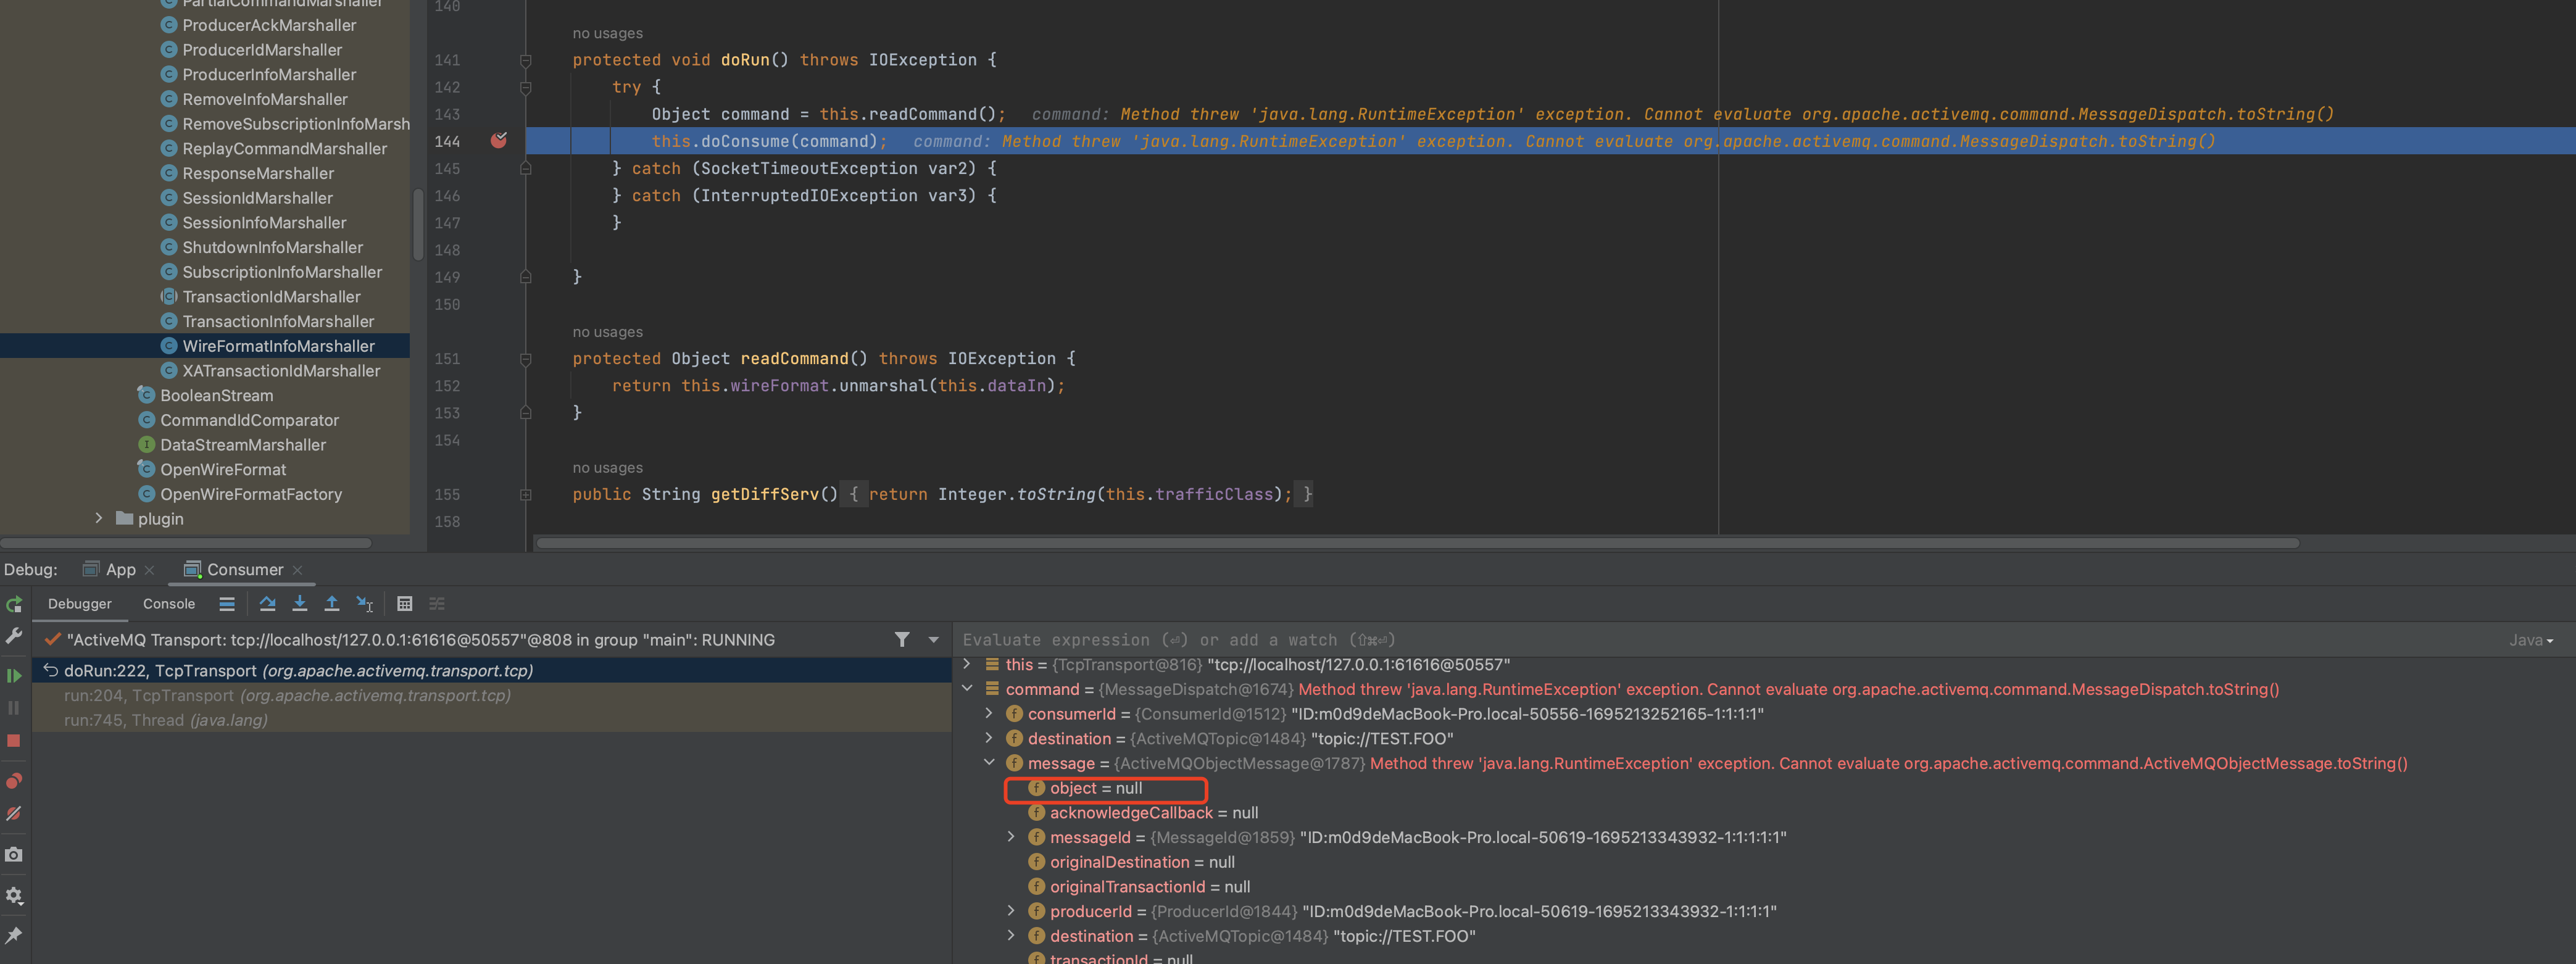Click the frames filter funnel icon

click(x=902, y=640)
